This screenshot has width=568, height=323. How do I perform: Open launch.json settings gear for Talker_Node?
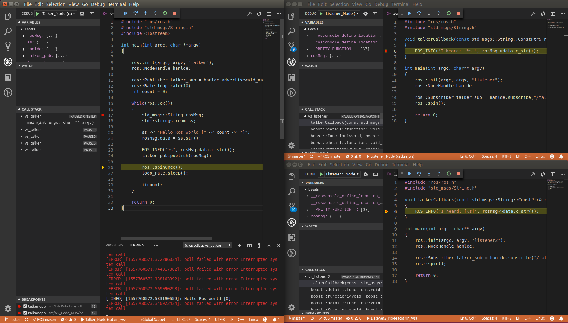82,14
